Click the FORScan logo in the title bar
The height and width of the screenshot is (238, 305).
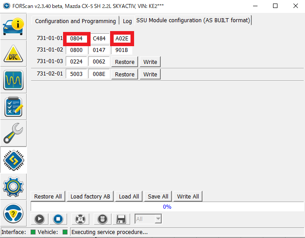coord(7,6)
